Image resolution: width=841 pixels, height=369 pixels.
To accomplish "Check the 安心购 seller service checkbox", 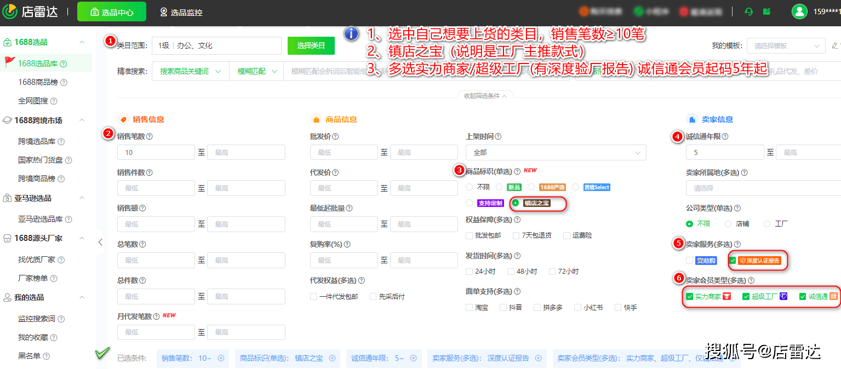I will tap(689, 261).
